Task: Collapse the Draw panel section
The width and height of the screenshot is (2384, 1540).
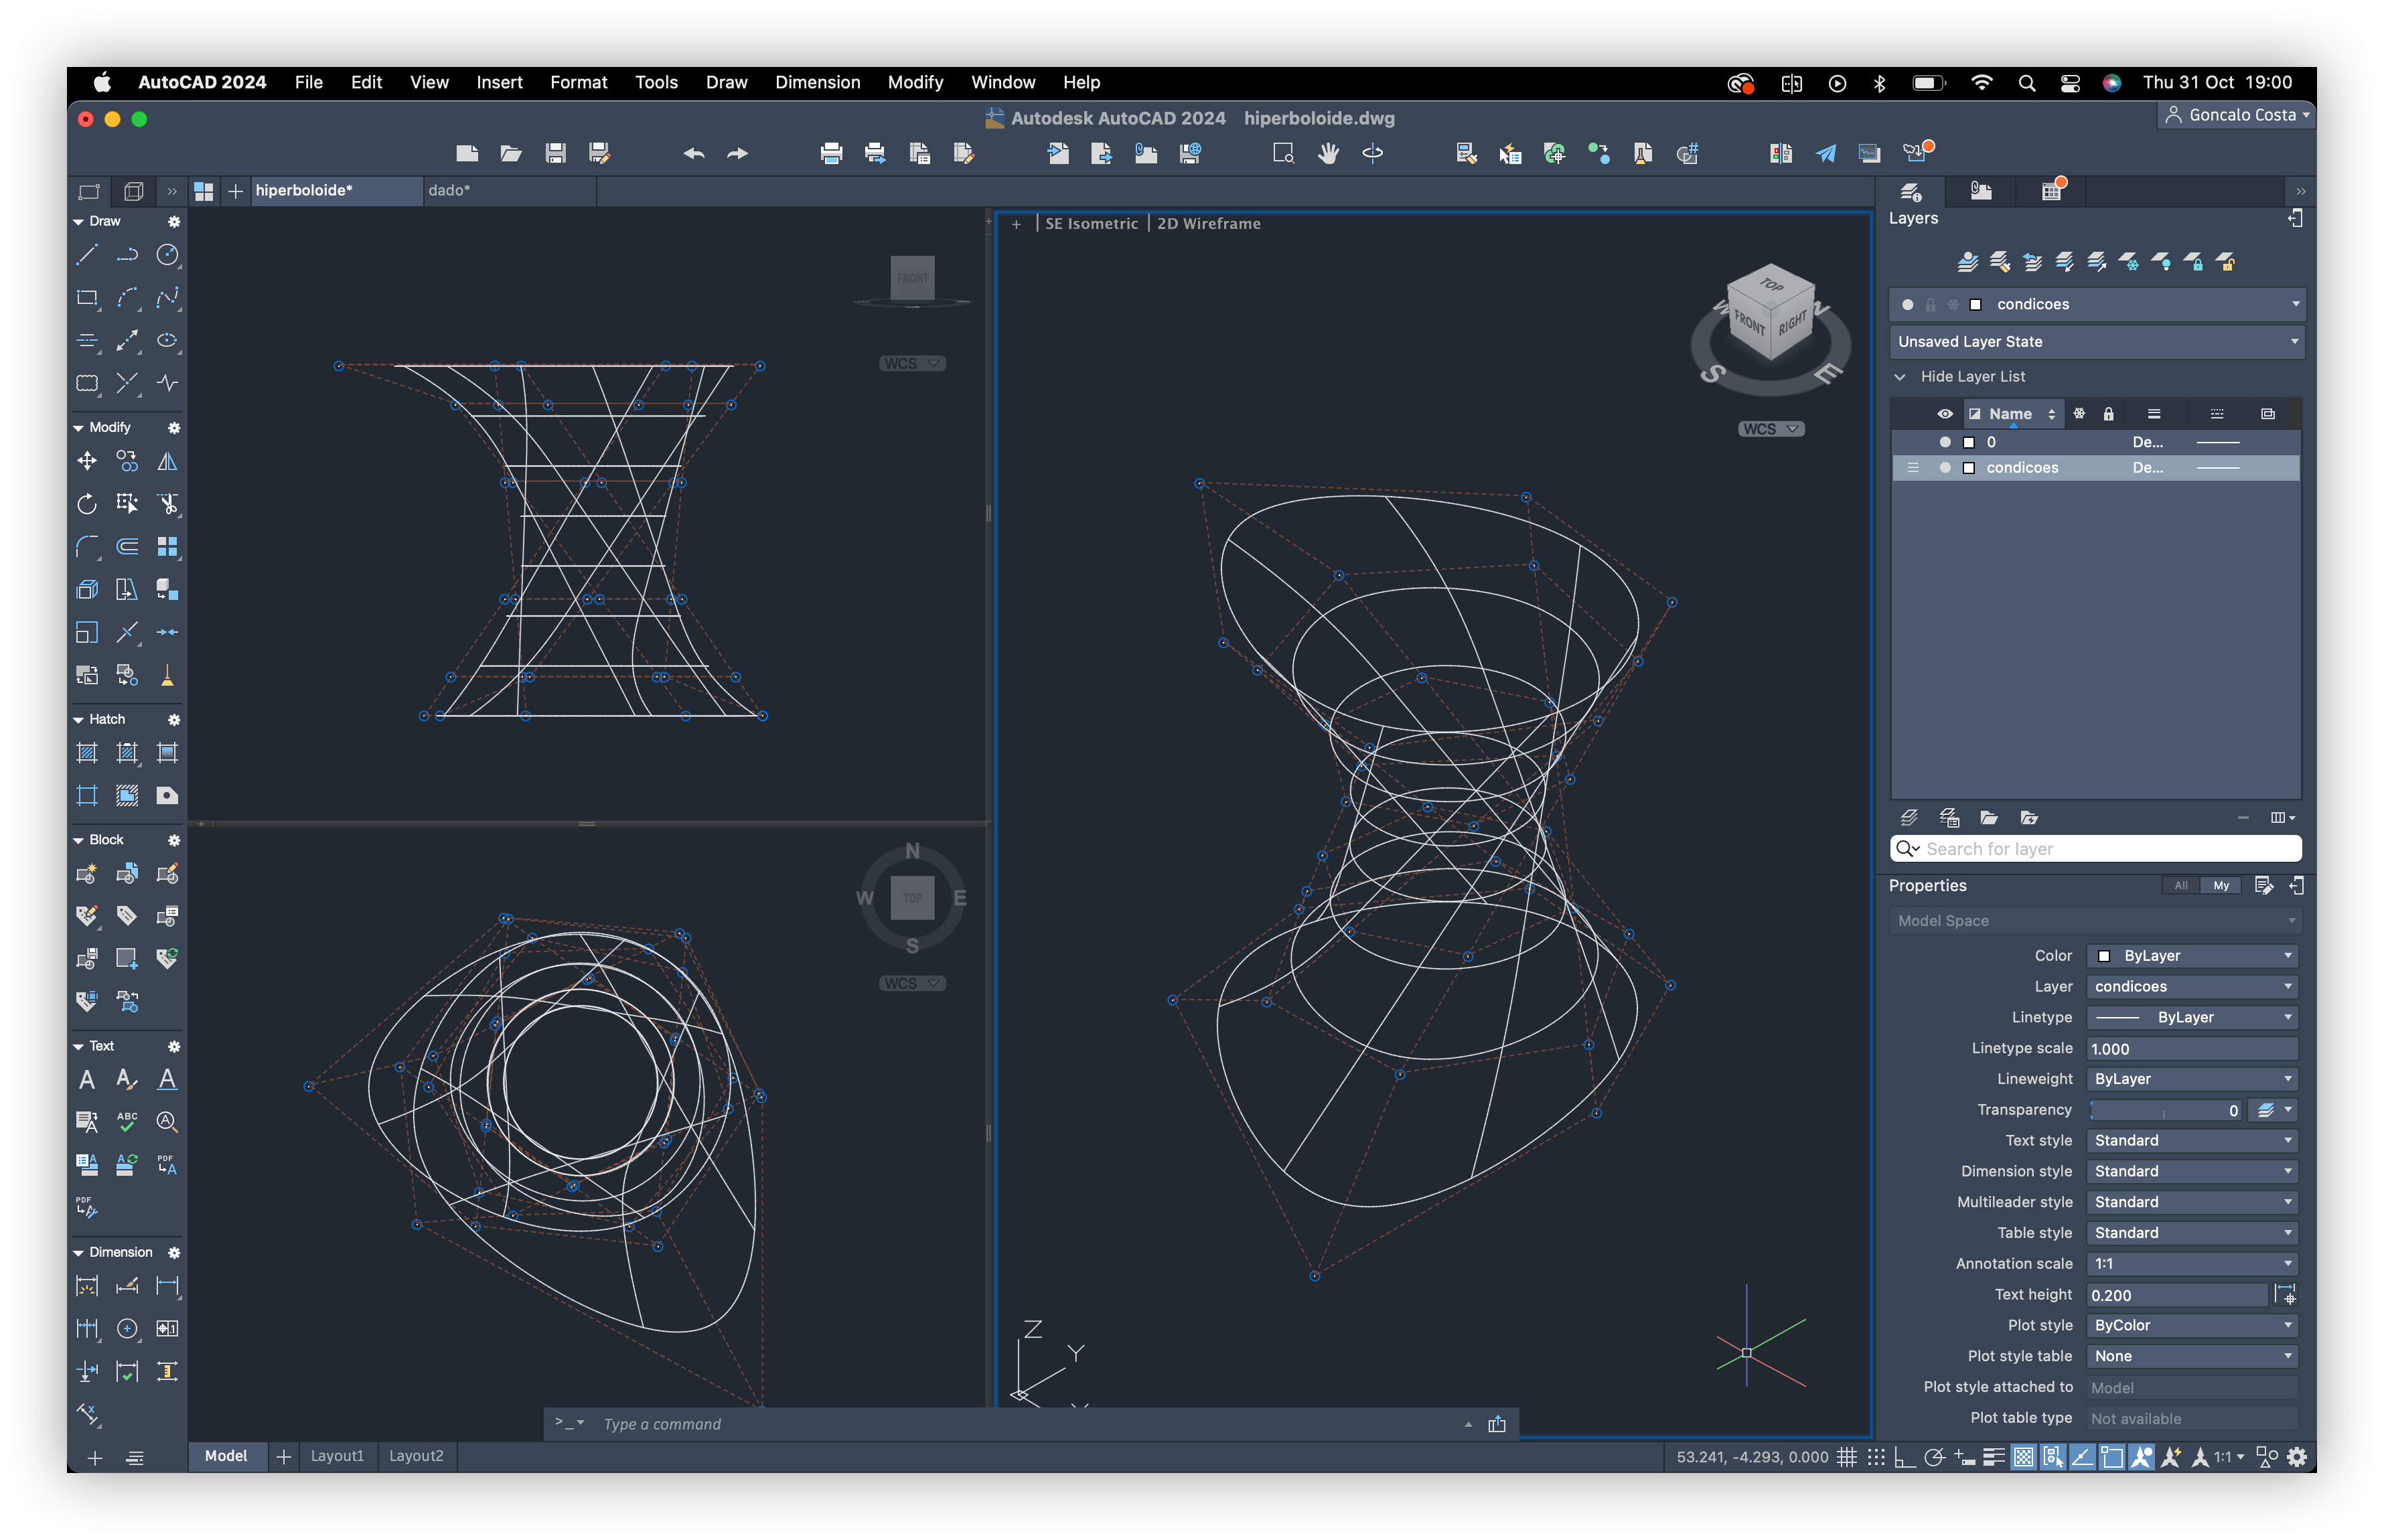Action: pyautogui.click(x=79, y=222)
